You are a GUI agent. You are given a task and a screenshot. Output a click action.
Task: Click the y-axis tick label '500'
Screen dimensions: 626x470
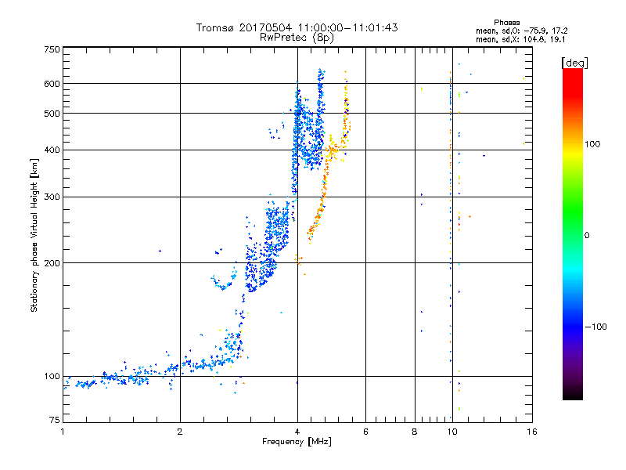[x=52, y=114]
